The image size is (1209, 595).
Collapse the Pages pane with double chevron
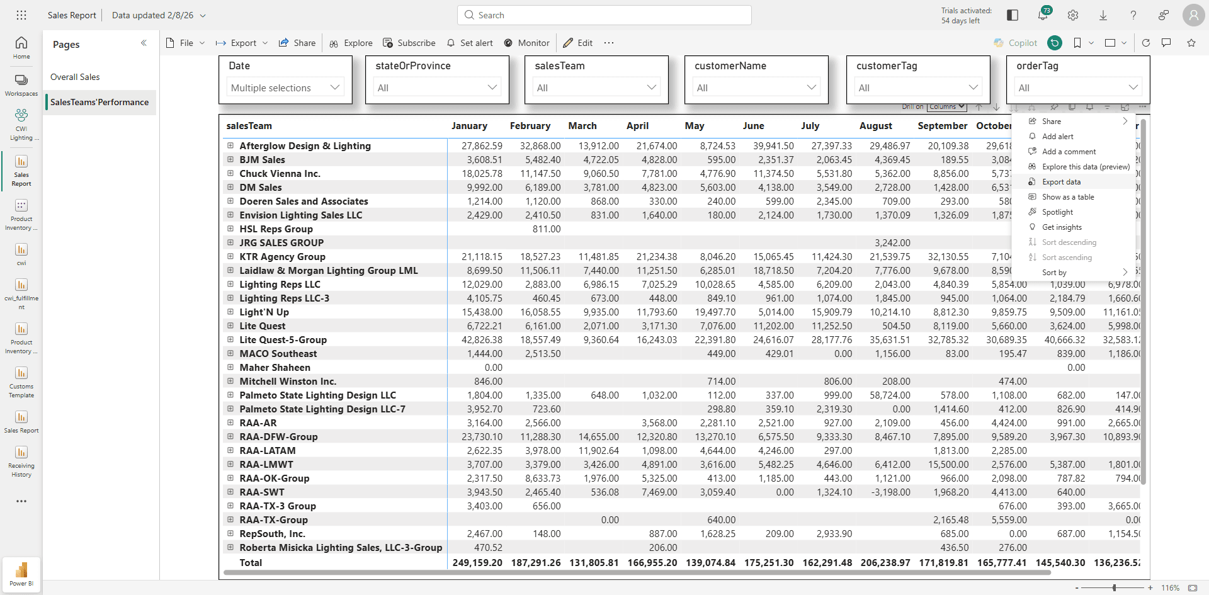coord(144,43)
